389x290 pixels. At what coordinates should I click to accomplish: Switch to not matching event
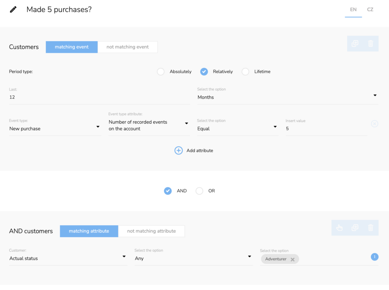[128, 47]
